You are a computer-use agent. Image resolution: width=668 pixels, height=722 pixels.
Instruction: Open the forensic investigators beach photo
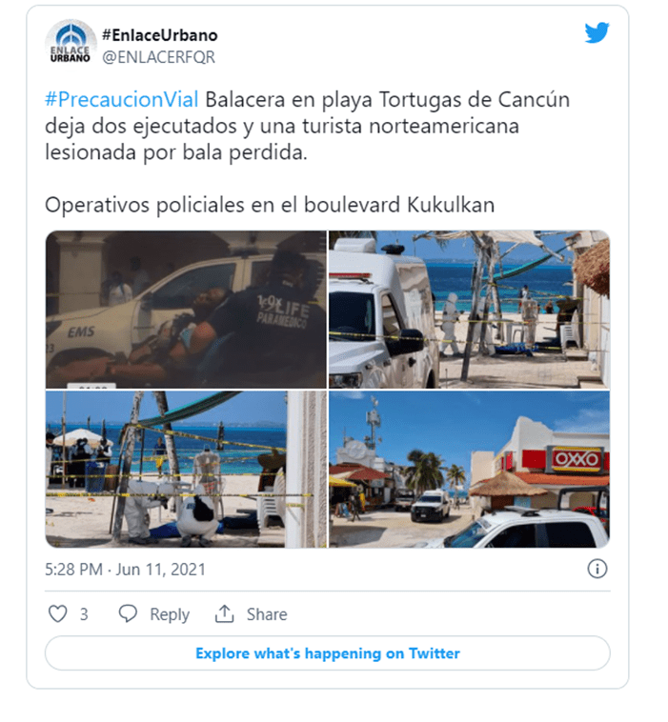(x=186, y=470)
